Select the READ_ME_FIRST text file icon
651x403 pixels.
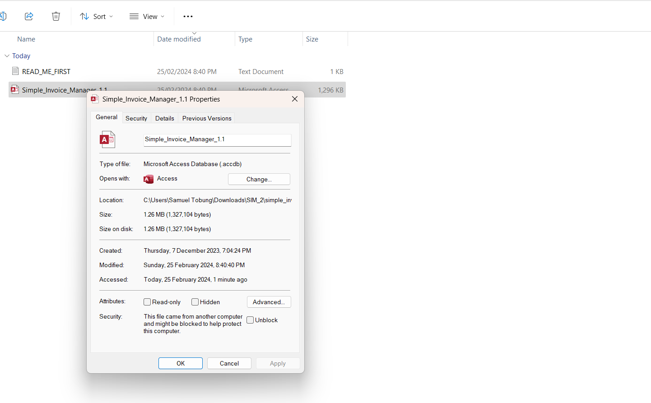15,71
